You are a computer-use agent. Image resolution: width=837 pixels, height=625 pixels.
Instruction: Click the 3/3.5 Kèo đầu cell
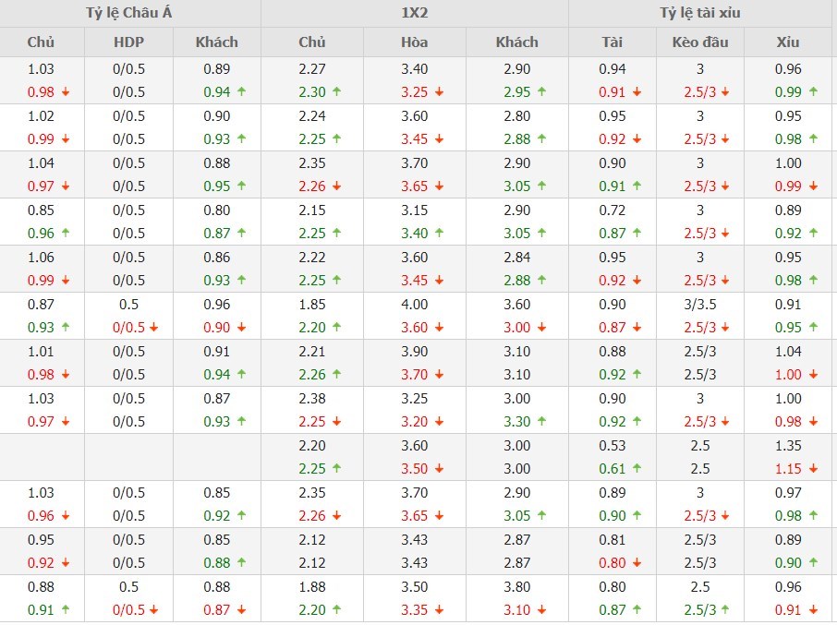700,305
